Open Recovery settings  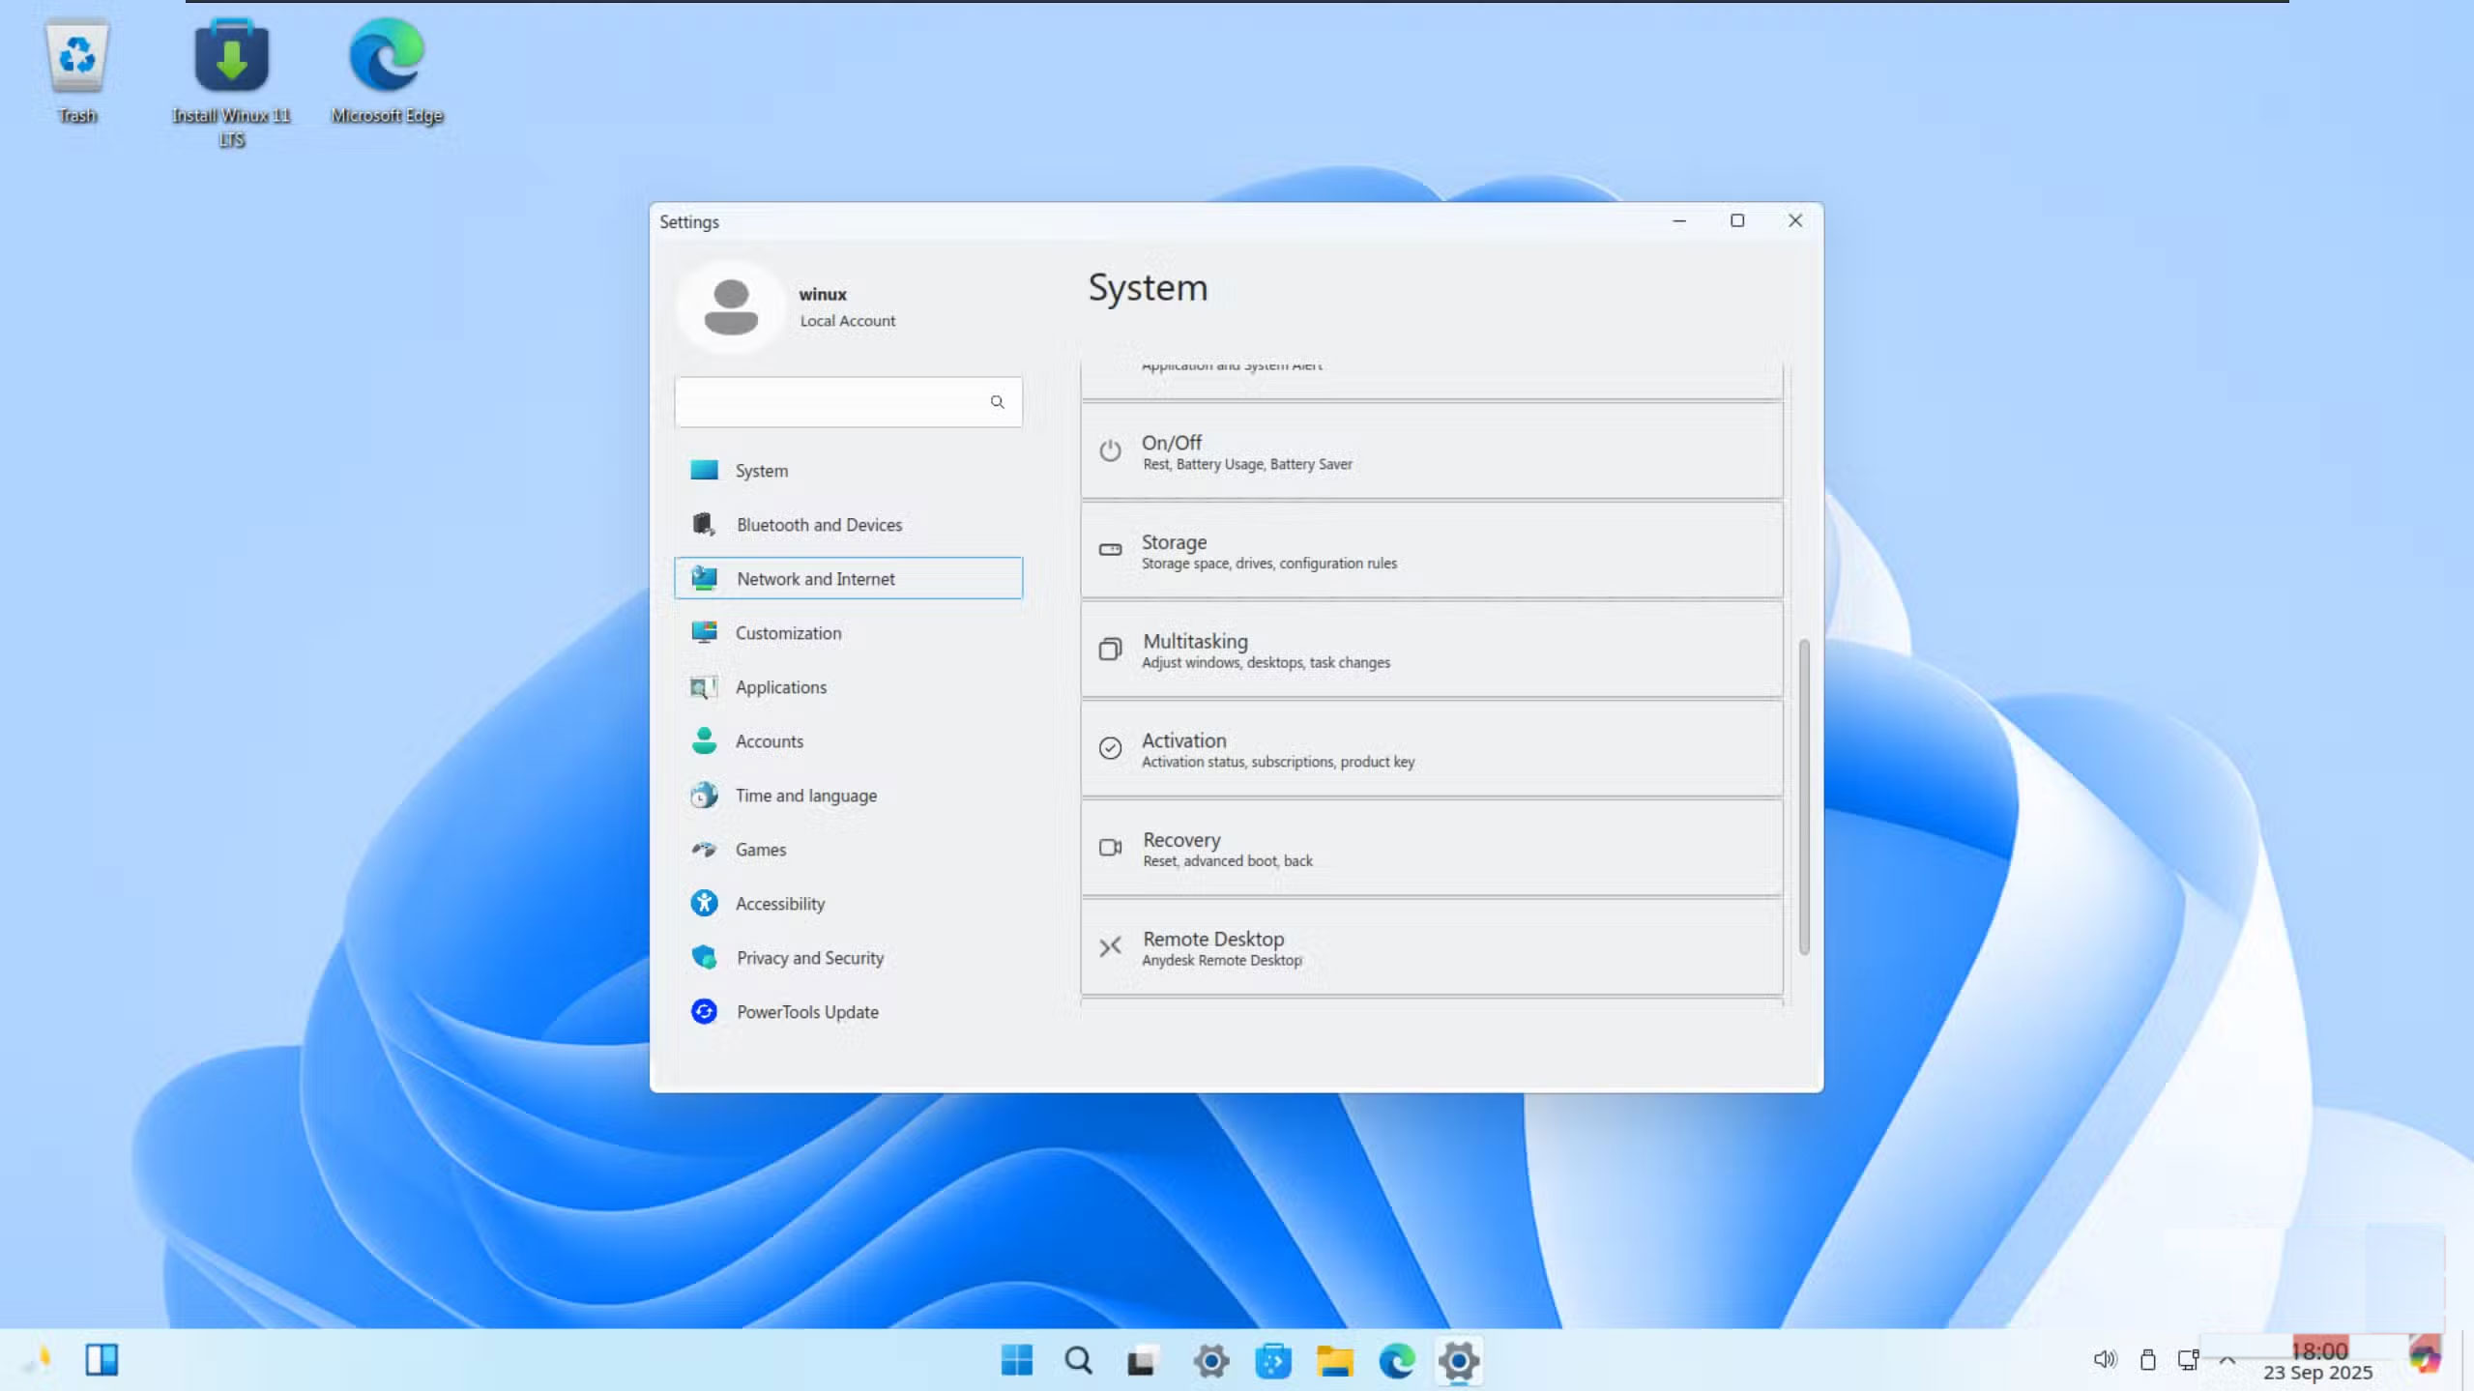(1431, 847)
